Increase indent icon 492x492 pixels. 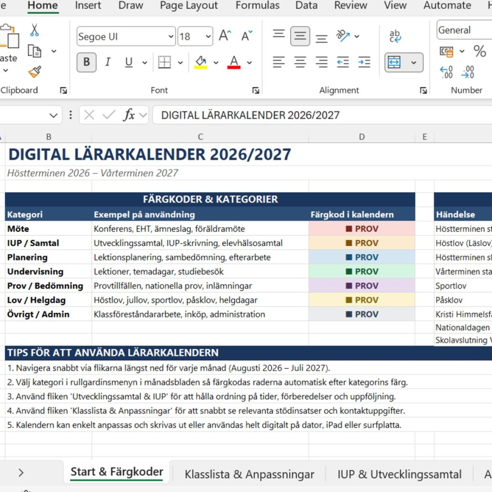(364, 62)
